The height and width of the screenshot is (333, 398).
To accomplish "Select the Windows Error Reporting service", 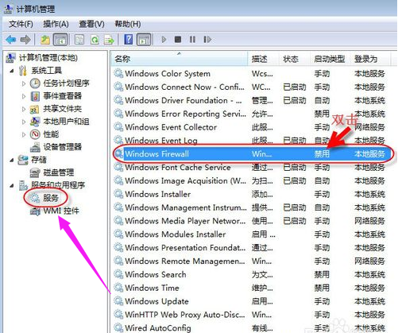I will click(x=250, y=114).
